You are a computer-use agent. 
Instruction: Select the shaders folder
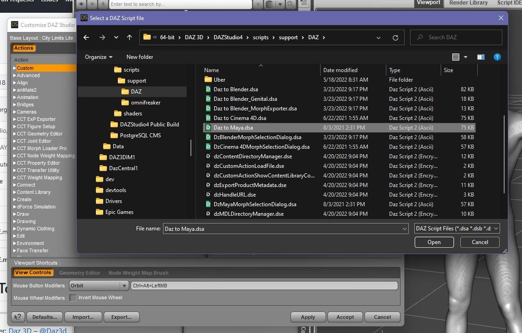128,114
